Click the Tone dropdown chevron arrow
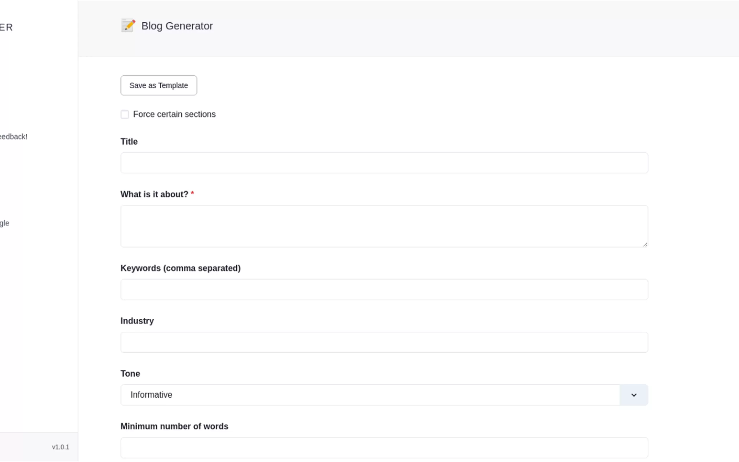Viewport: 739px width, 462px height. coord(634,395)
